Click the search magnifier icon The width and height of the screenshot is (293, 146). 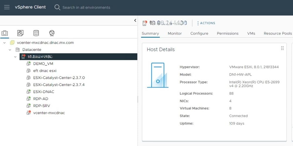[57, 7]
